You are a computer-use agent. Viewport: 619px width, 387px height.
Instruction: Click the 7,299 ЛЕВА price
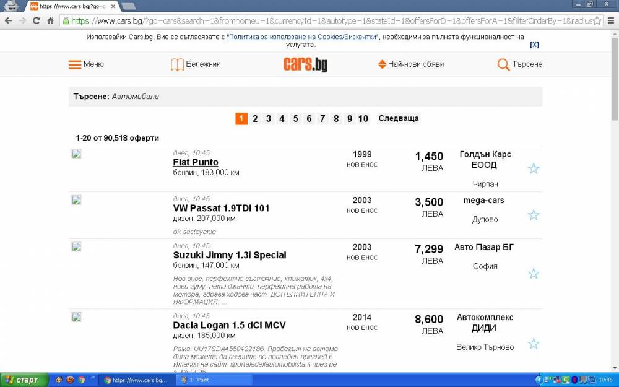[429, 254]
